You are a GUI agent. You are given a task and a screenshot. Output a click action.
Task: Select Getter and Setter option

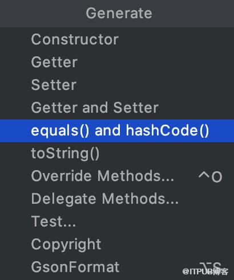[117, 108]
